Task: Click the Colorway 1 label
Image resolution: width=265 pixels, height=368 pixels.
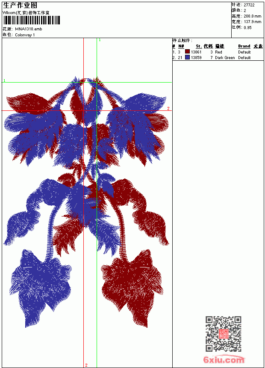Action: pos(25,35)
